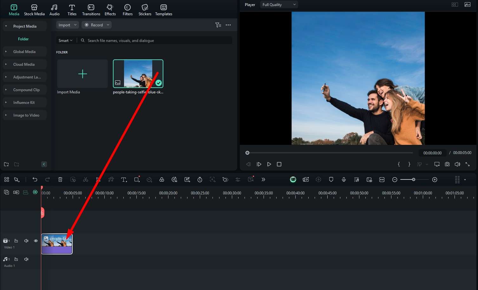Create a new folder in media panel
This screenshot has width=478, height=290.
tap(6, 164)
